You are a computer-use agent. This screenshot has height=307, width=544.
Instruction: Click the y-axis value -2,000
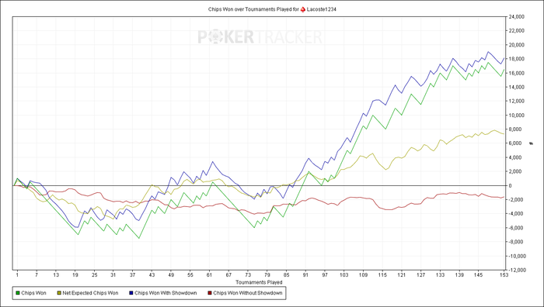pyautogui.click(x=516, y=200)
